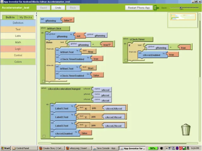Switch to the My Blocks tab
This screenshot has height=151, width=202.
[x=26, y=17]
